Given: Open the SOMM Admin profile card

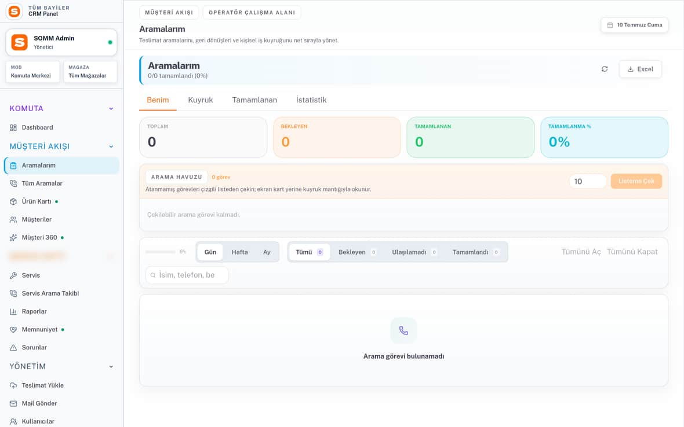Looking at the screenshot, I should (x=61, y=42).
